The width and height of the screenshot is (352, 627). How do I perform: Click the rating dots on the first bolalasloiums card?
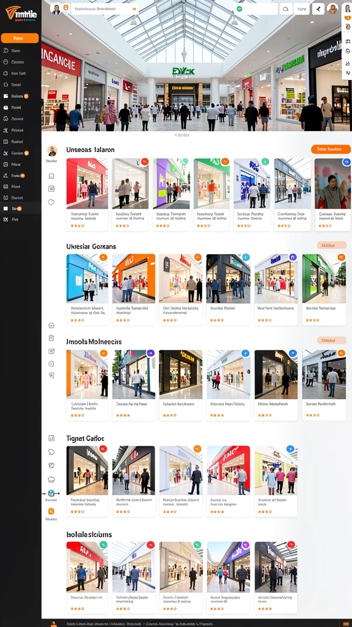pos(78,609)
